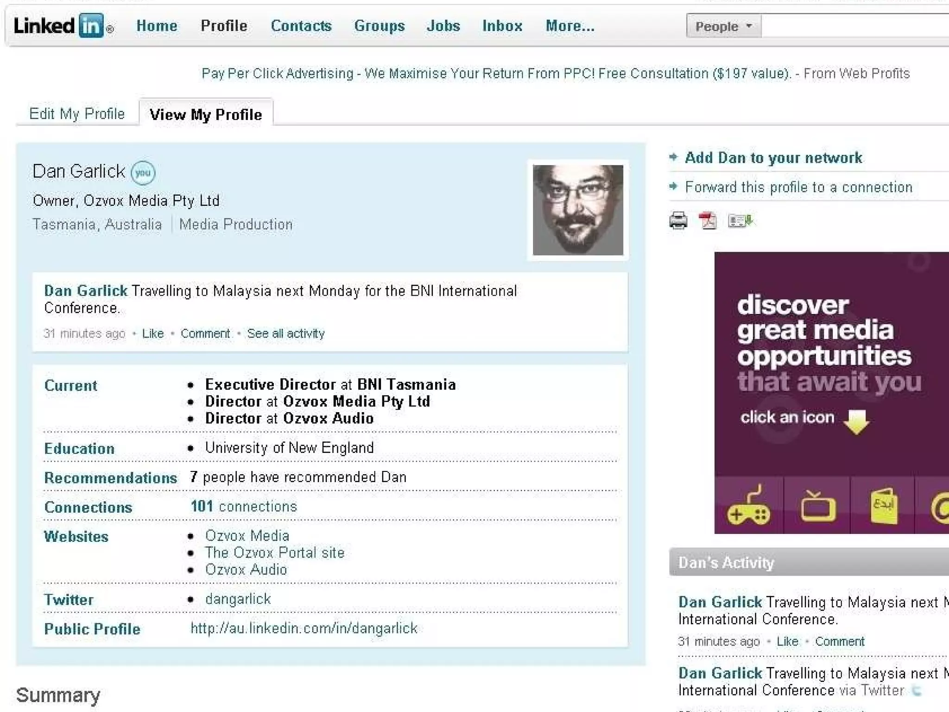Screen dimensions: 949x712
Task: Click University of New England
Action: 289,447
